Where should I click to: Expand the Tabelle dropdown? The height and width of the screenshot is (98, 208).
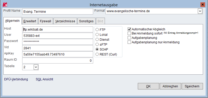pyautogui.click(x=36, y=67)
